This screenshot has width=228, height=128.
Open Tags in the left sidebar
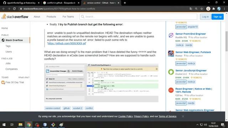pos(8,46)
